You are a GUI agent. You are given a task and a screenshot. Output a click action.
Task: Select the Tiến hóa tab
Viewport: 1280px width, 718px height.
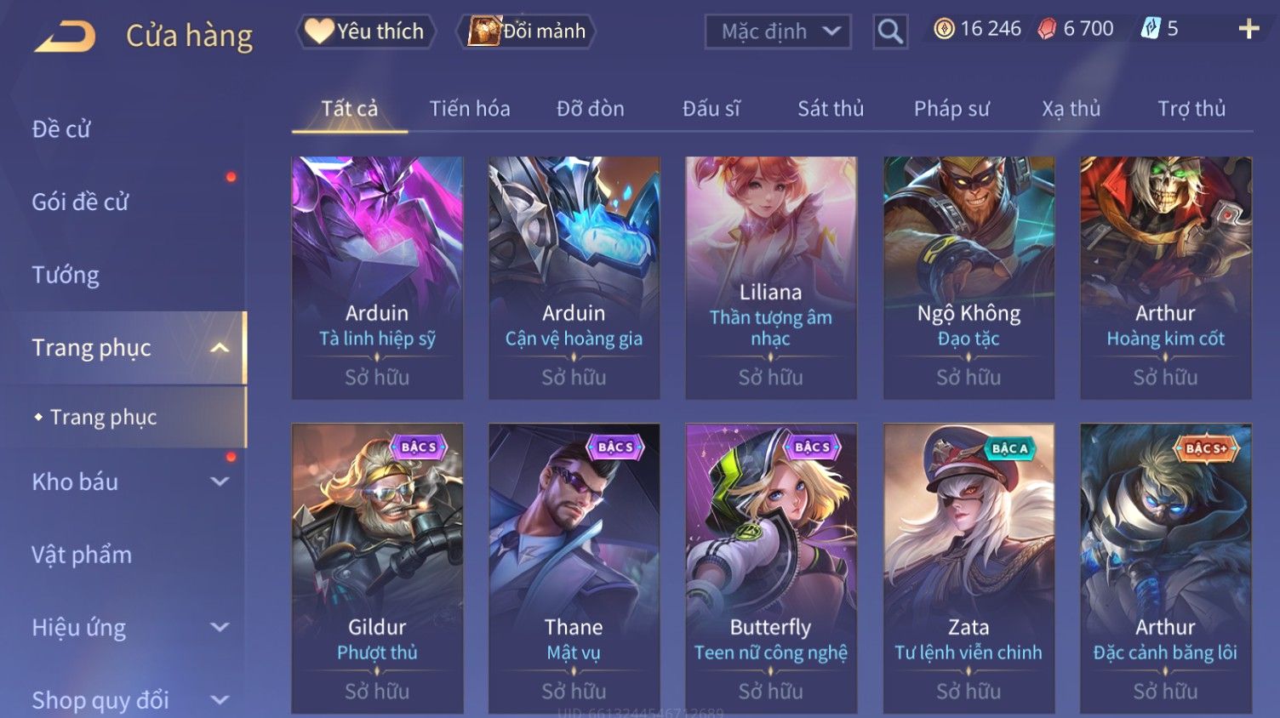pos(470,109)
